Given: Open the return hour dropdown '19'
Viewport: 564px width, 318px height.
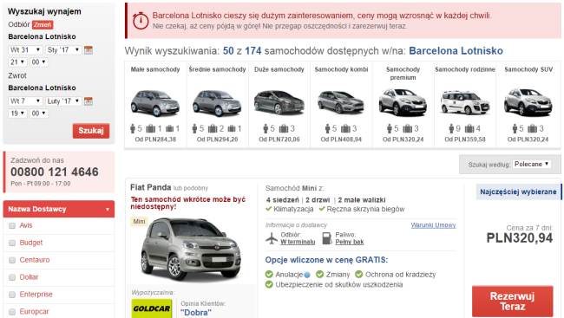Looking at the screenshot, I should click(17, 114).
